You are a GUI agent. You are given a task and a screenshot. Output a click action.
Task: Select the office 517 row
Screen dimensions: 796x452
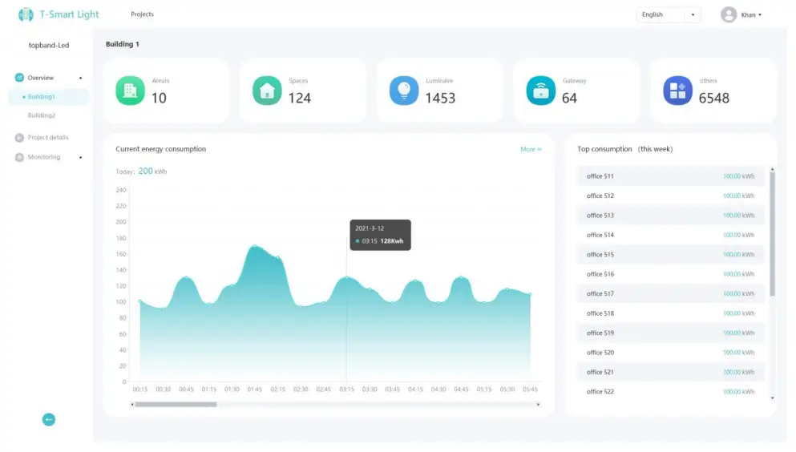coord(670,294)
